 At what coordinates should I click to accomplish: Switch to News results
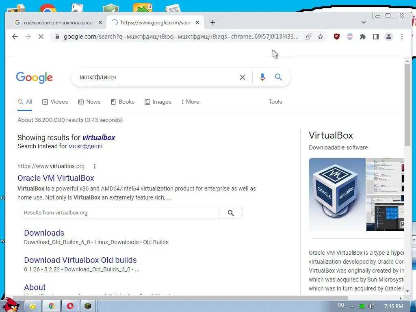[x=89, y=102]
